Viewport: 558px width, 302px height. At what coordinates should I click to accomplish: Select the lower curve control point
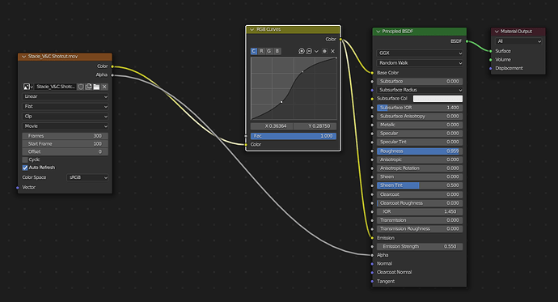[x=281, y=102]
